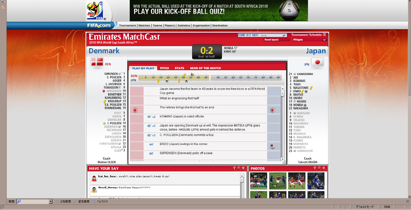This screenshot has height=210, width=411.
Task: Click player TOMASSON in Denmark lineup
Action: pyautogui.click(x=111, y=88)
